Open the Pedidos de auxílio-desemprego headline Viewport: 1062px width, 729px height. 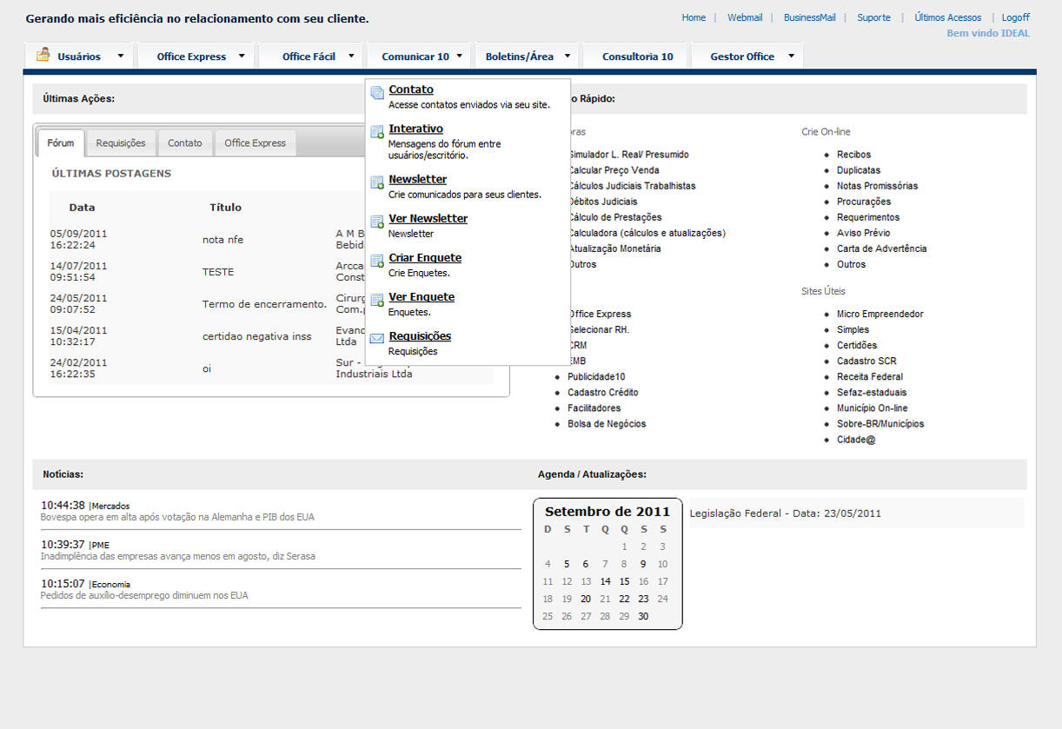[144, 596]
